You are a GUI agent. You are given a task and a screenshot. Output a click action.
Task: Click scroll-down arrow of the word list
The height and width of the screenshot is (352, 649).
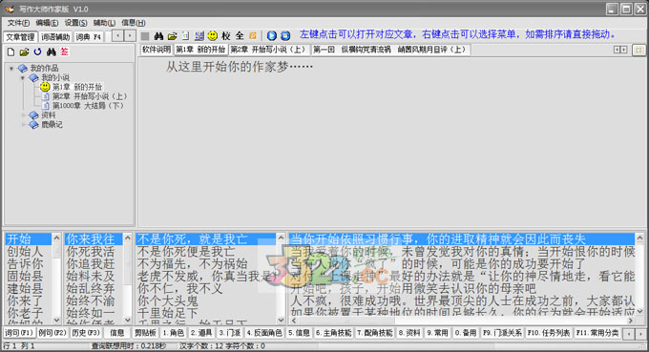56,320
